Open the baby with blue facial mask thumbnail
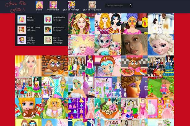 tap(108, 66)
